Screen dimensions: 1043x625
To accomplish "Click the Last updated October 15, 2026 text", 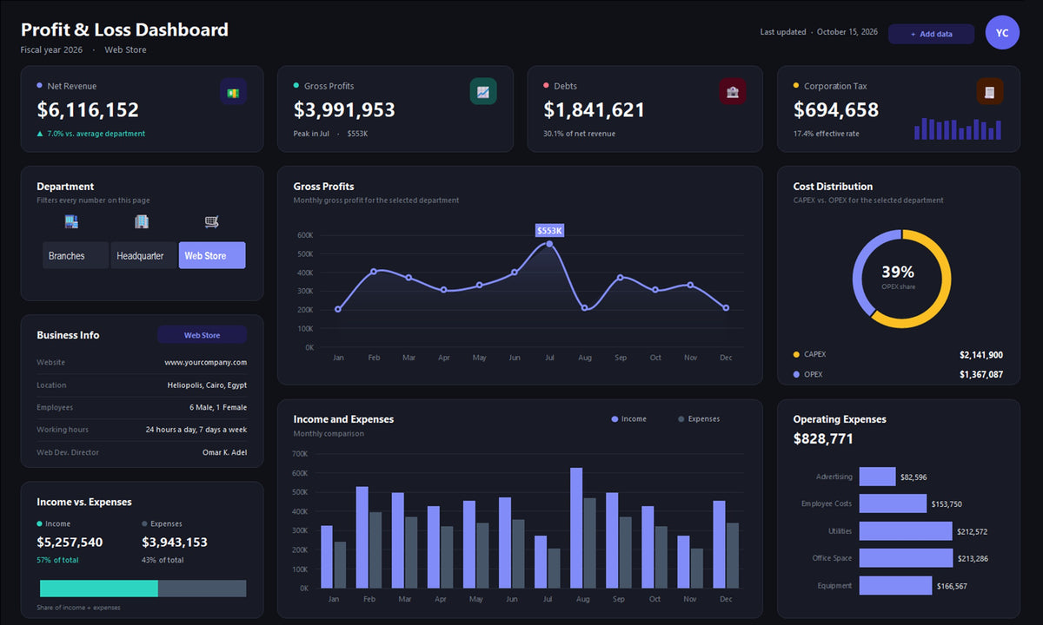I will tap(819, 32).
